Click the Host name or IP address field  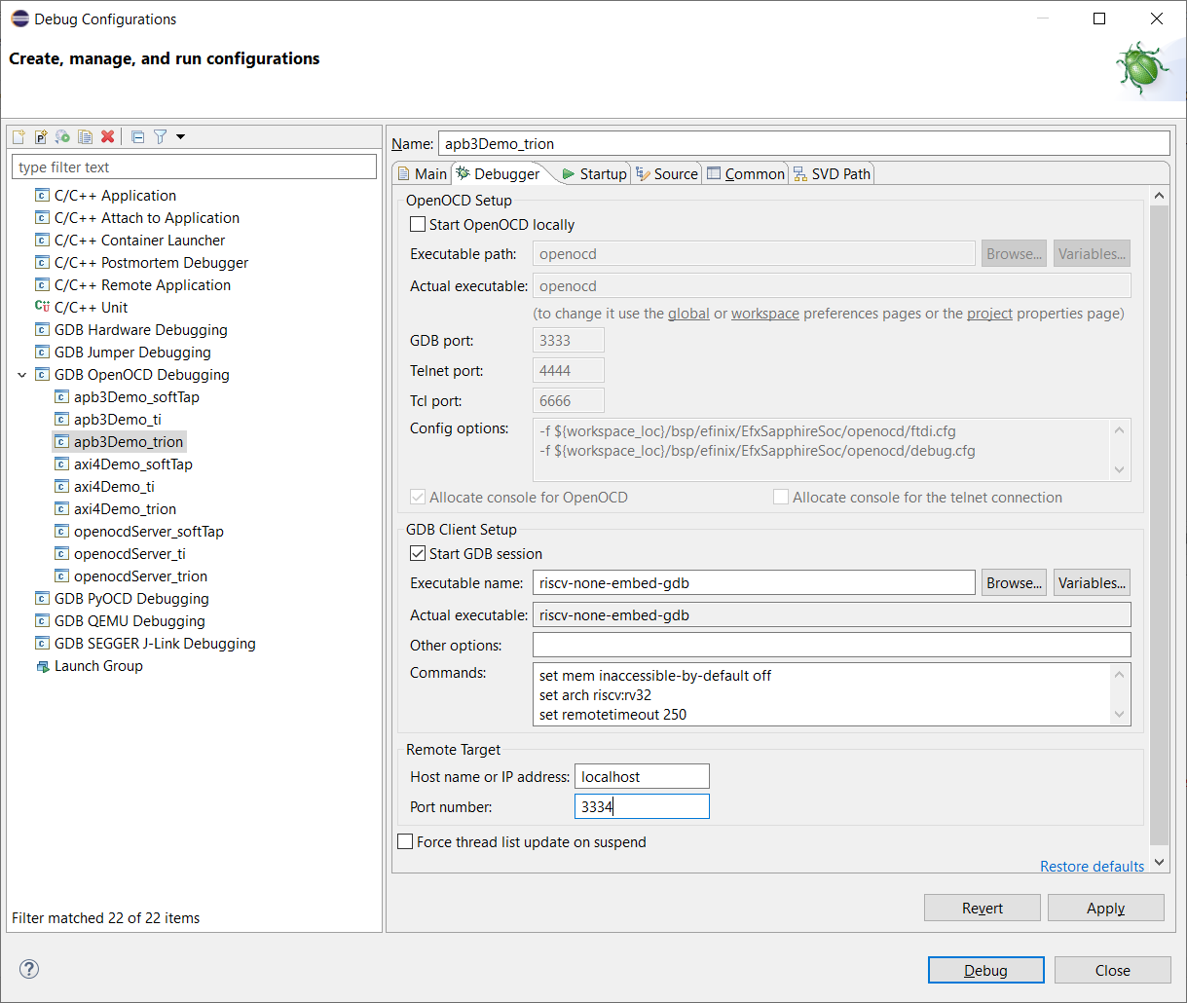642,776
